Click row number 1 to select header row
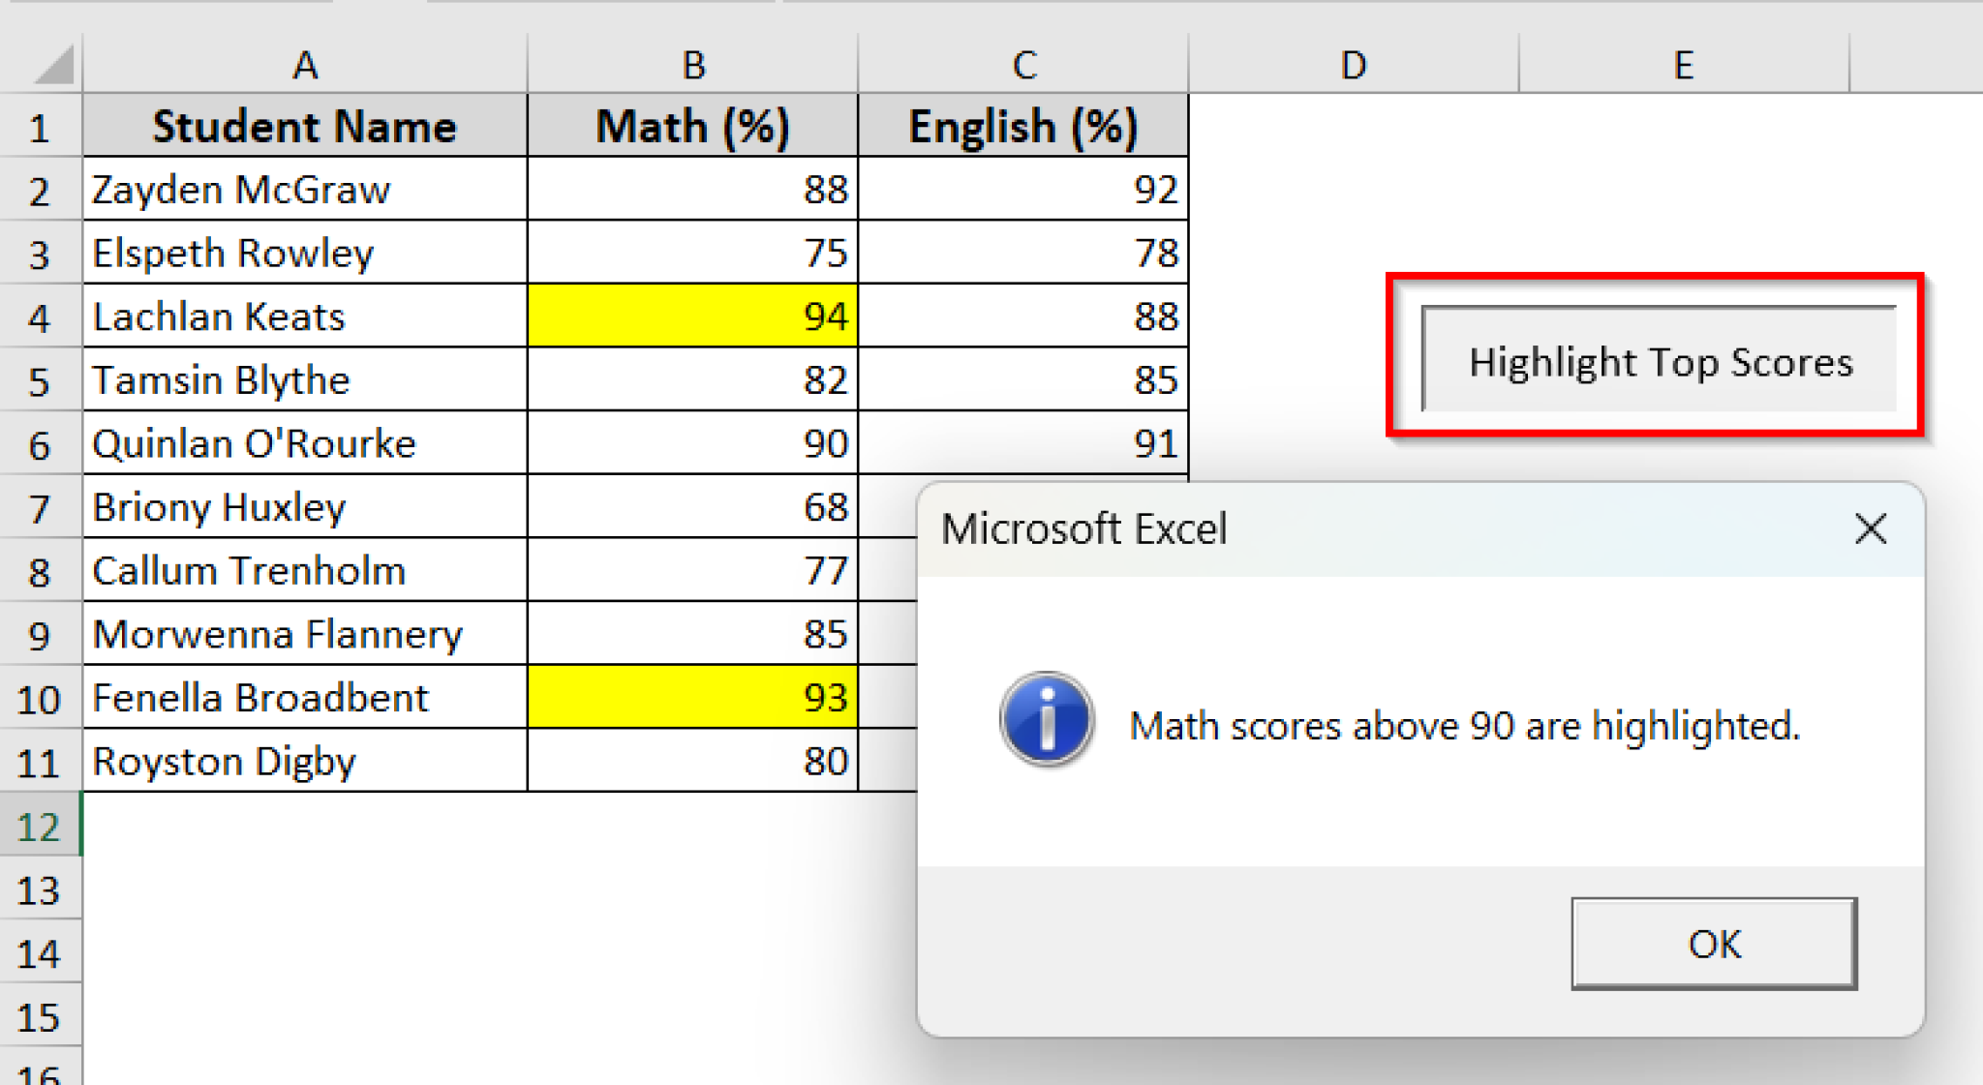The height and width of the screenshot is (1085, 1983). tap(41, 126)
